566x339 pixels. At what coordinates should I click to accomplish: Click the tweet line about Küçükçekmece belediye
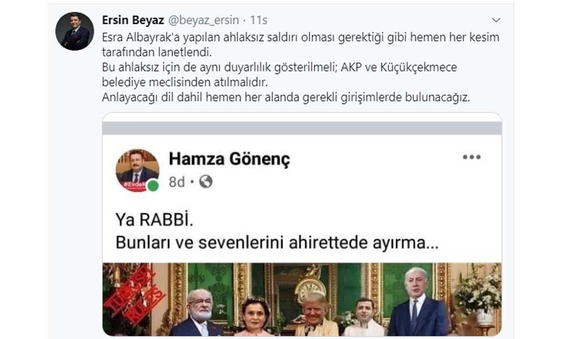[280, 75]
